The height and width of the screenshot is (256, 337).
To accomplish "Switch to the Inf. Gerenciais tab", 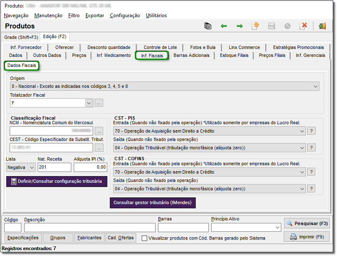I will (x=310, y=55).
